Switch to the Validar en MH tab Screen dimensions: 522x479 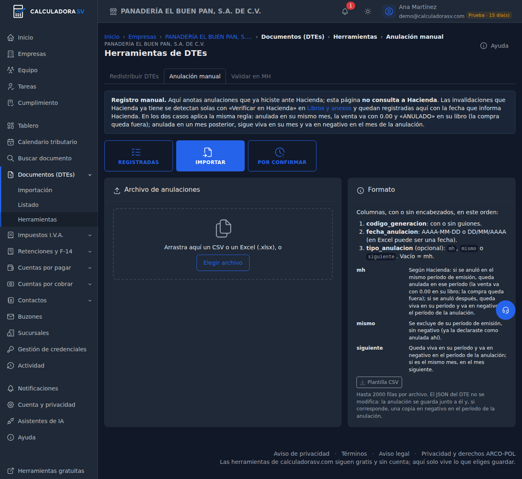click(x=251, y=76)
